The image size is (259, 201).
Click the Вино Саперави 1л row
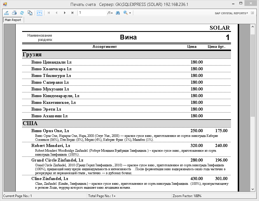click(126, 82)
